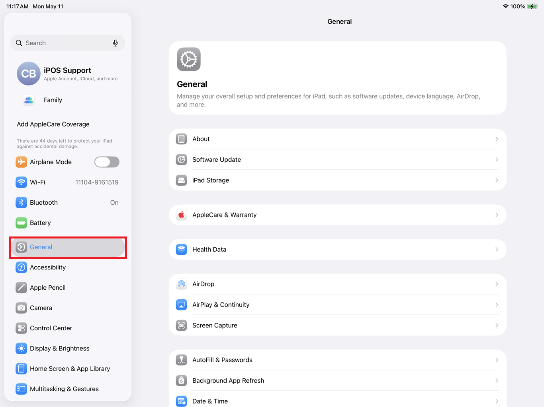Open Health Data label
Screen dimensions: 544x407
(209, 249)
